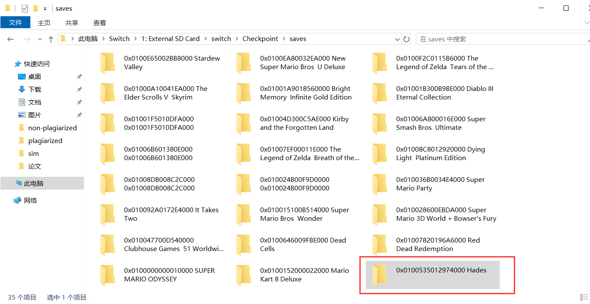Open the Stardew Valley save folder icon
590x304 pixels.
[107, 63]
